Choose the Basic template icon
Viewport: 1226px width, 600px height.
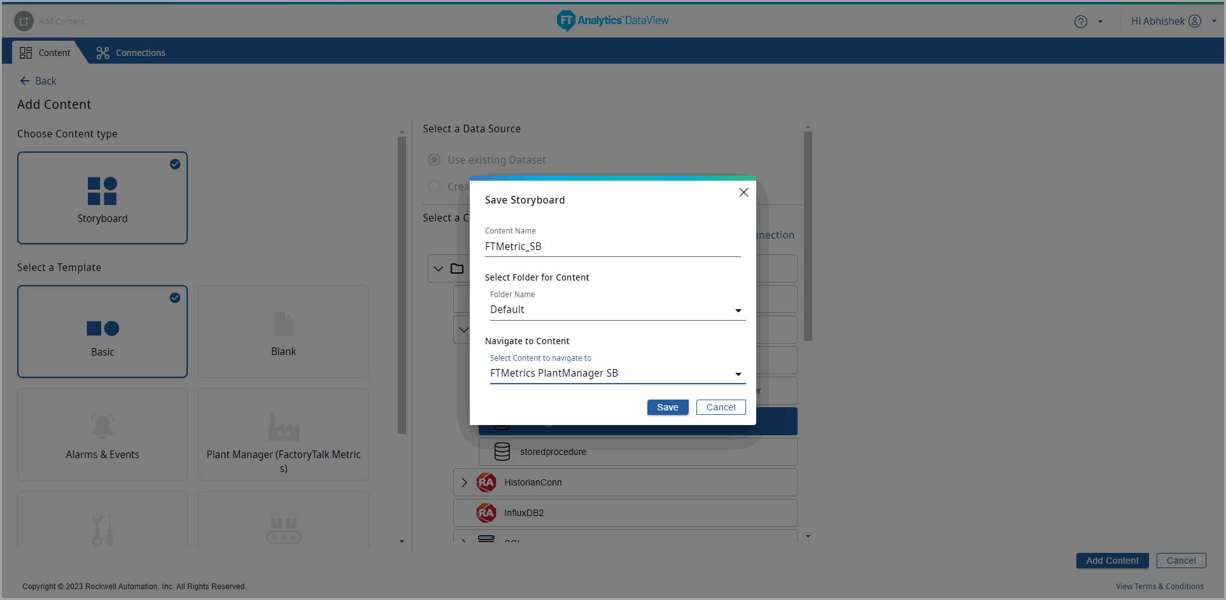102,328
